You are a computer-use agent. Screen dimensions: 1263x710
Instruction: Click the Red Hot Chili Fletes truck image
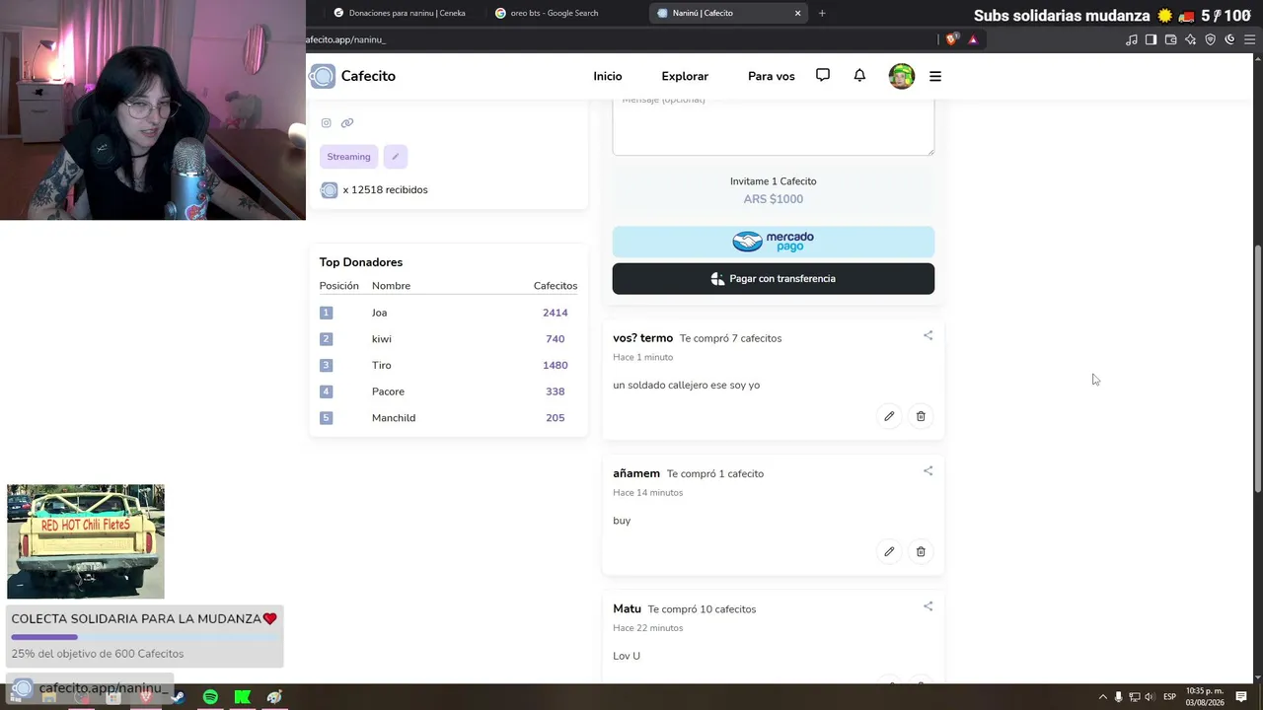86,541
